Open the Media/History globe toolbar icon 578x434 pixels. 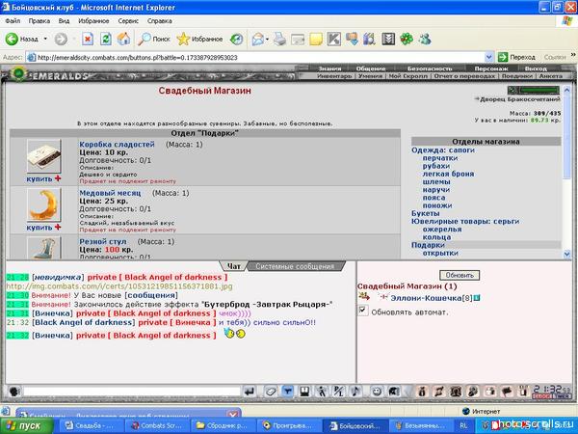tap(236, 39)
